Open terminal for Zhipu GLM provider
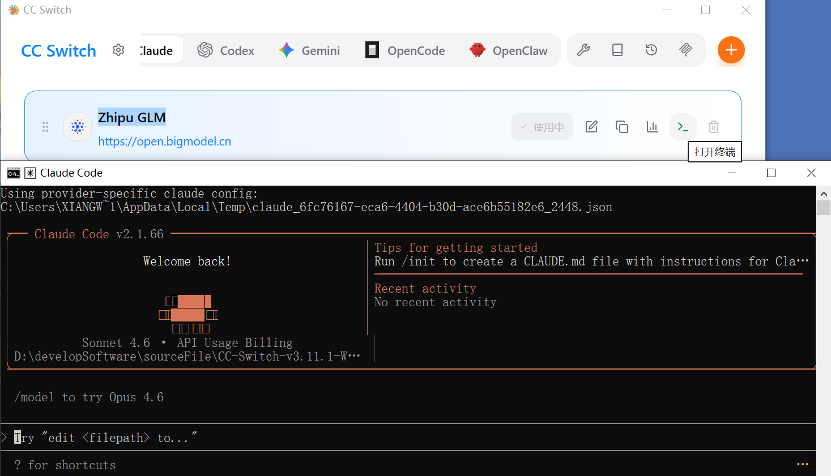831x476 pixels. click(683, 127)
